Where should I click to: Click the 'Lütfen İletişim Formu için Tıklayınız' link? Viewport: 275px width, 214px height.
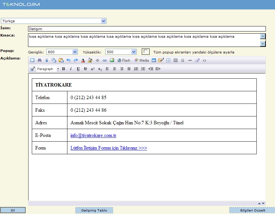click(109, 148)
